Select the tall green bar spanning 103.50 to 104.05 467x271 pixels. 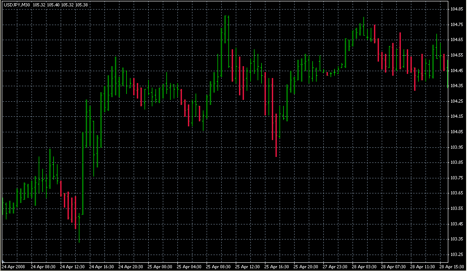[x=83, y=173]
